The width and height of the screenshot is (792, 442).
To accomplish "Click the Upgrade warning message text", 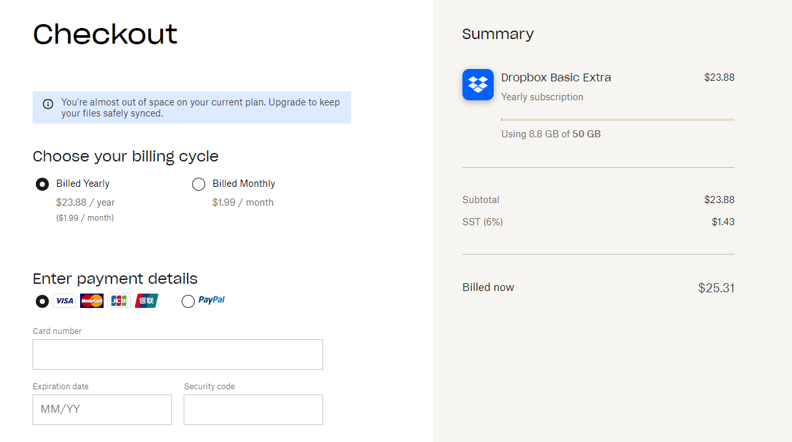I will (200, 108).
